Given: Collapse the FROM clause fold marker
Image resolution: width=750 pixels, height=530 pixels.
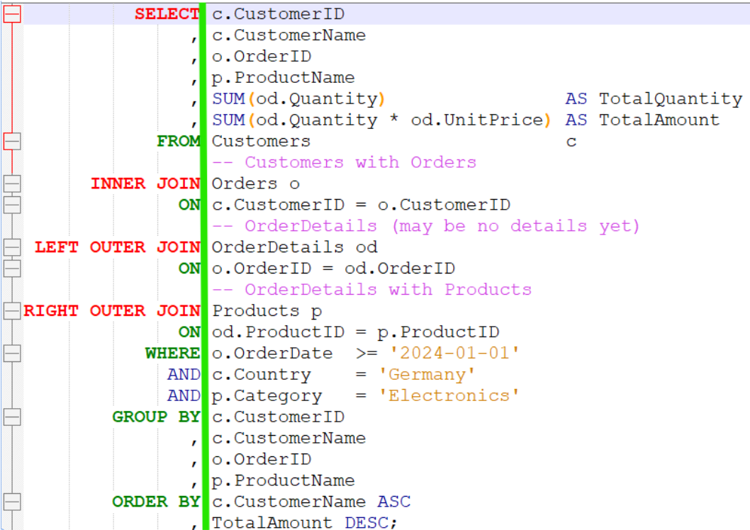Looking at the screenshot, I should 12,141.
